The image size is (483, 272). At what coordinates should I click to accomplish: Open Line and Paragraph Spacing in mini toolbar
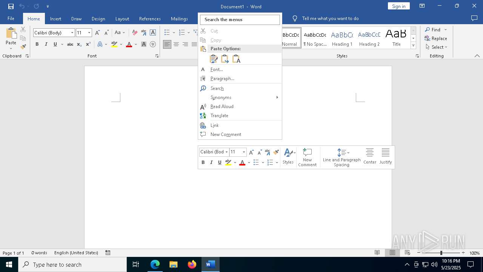342,157
